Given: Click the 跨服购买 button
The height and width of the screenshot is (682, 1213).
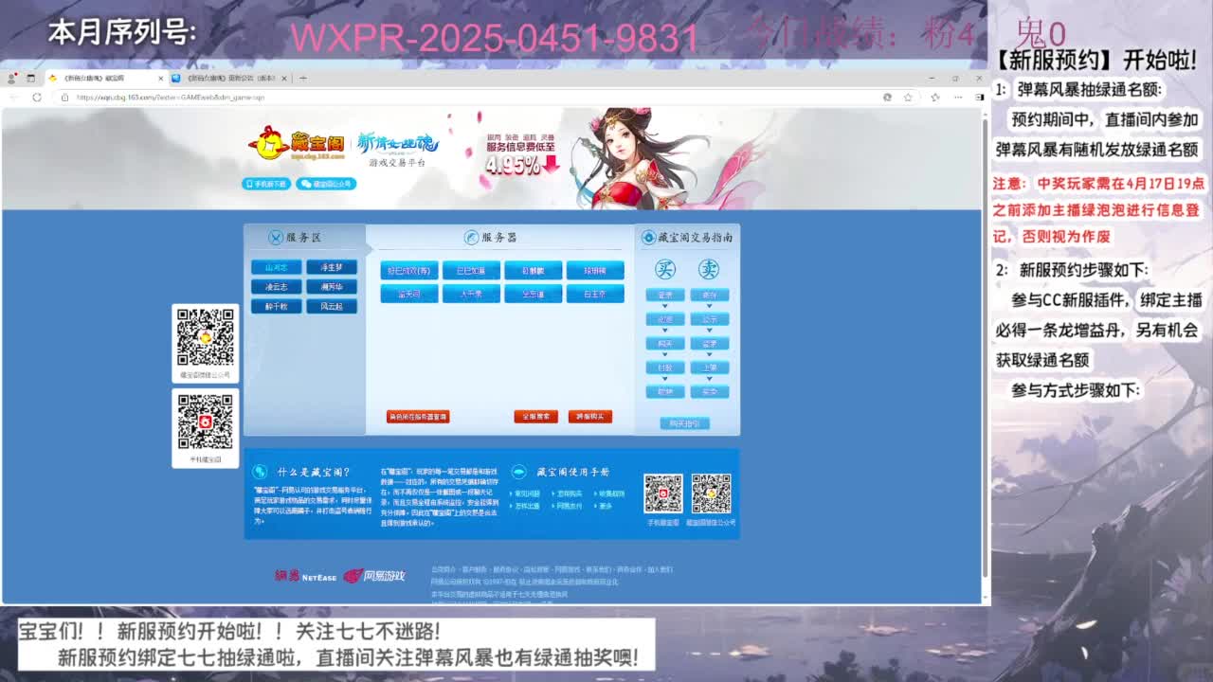Looking at the screenshot, I should (x=592, y=414).
